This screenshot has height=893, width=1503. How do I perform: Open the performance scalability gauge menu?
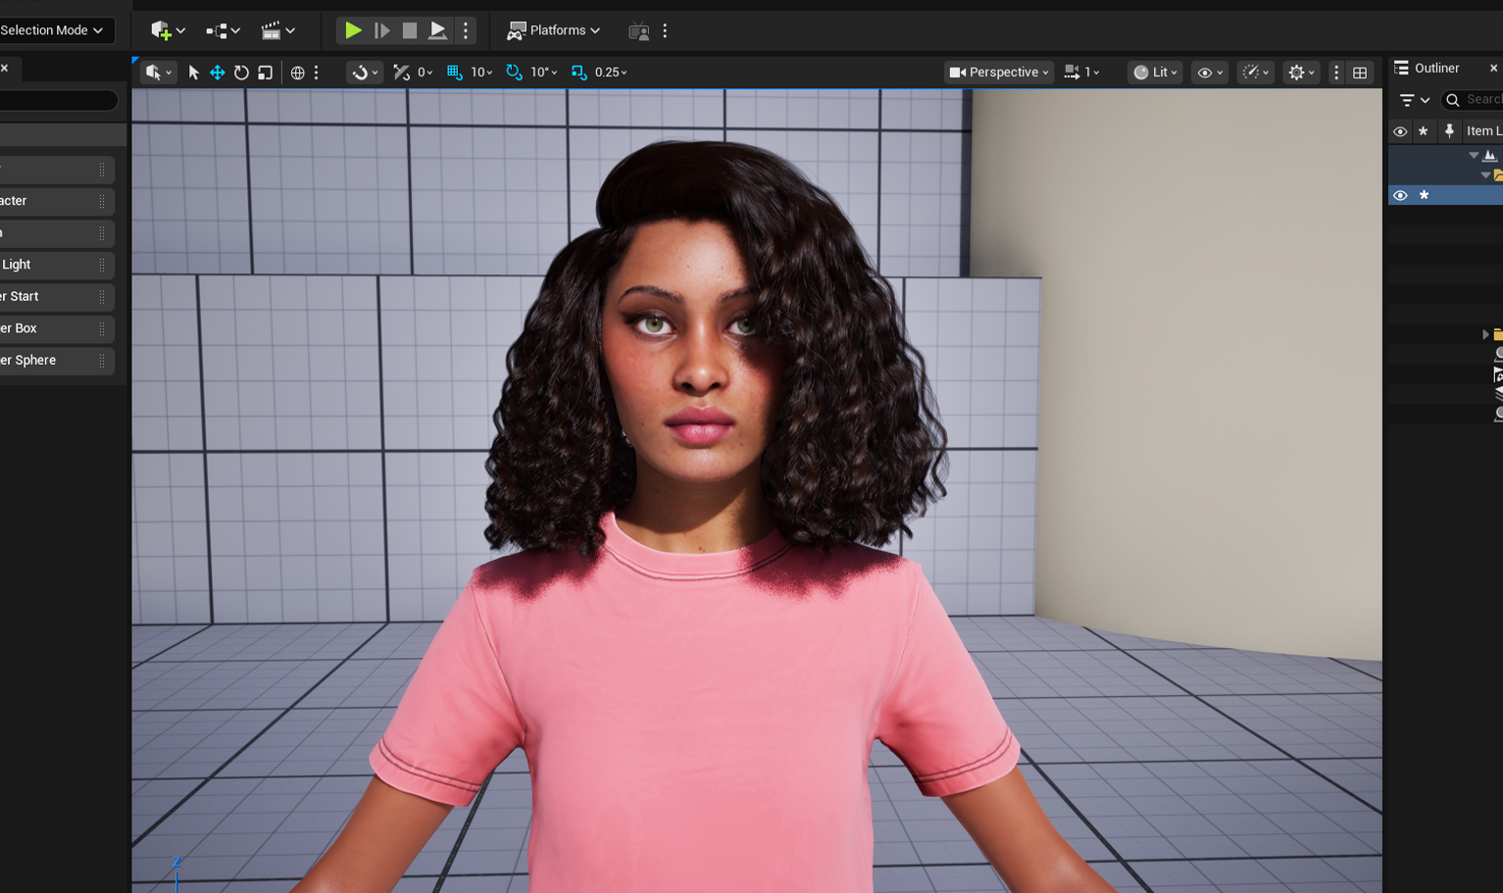click(x=1256, y=73)
